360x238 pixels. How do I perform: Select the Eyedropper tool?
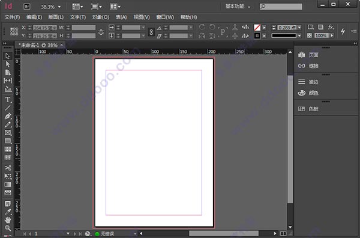click(x=8, y=212)
